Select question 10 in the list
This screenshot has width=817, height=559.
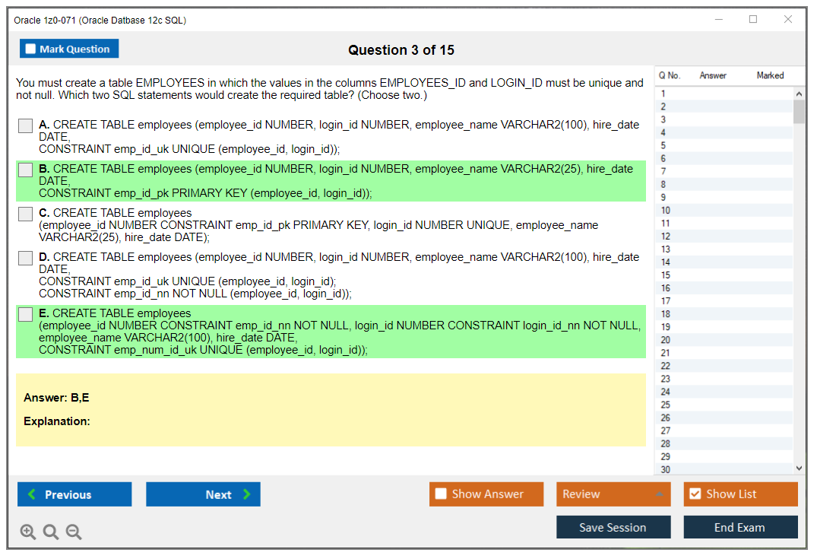point(666,211)
